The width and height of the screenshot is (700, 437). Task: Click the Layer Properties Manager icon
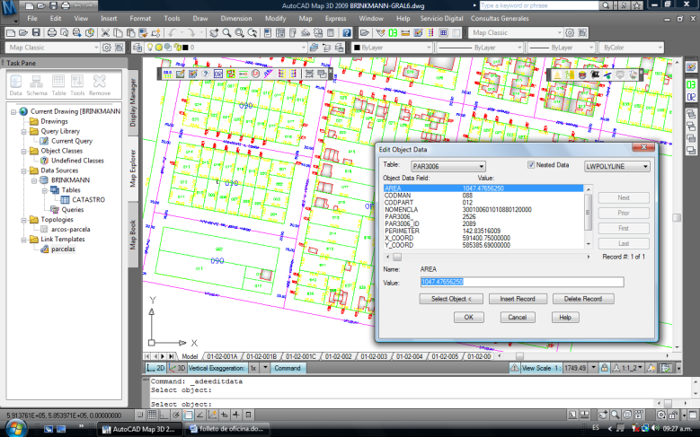(137, 48)
